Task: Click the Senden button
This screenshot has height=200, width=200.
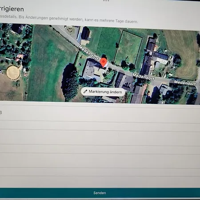Action: coord(100,193)
